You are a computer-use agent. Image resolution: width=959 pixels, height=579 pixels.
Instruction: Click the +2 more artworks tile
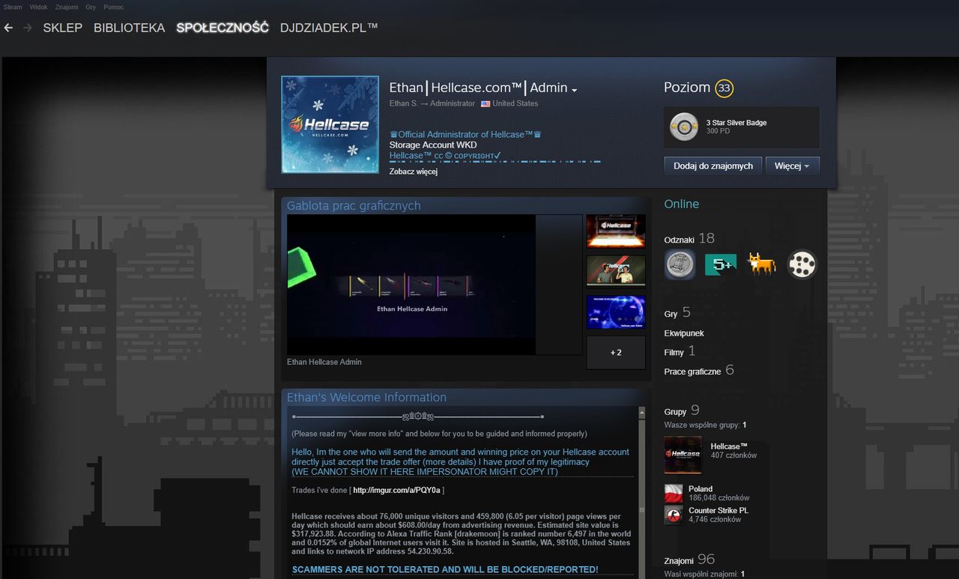(x=616, y=352)
